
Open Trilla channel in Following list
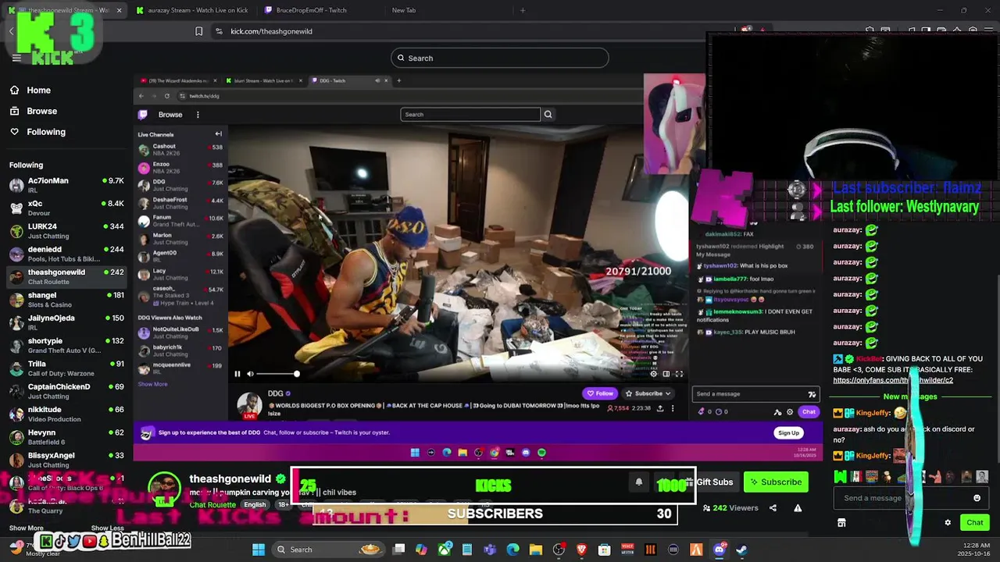click(x=66, y=368)
